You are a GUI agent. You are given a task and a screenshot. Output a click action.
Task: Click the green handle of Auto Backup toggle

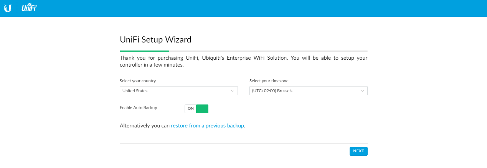[x=202, y=109]
